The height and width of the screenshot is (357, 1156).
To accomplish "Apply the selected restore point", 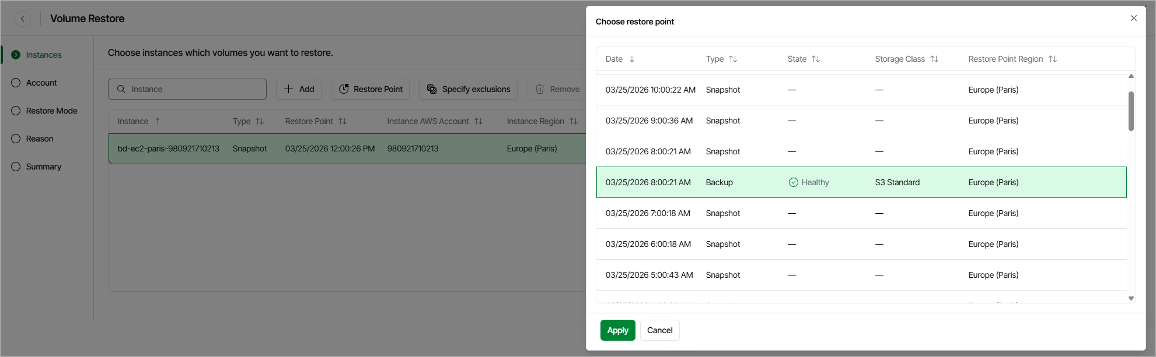I will (617, 330).
